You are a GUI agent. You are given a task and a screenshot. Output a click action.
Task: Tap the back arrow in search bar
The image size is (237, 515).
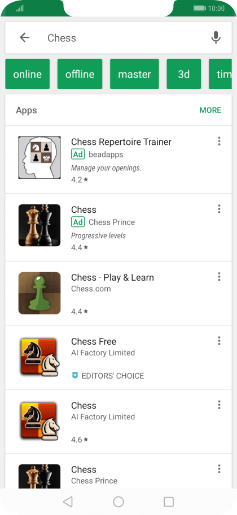point(25,38)
